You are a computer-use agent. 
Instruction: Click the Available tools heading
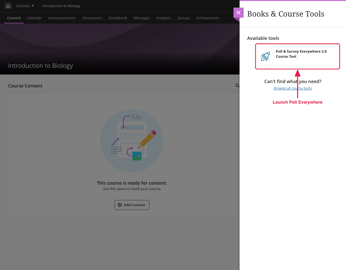point(263,38)
